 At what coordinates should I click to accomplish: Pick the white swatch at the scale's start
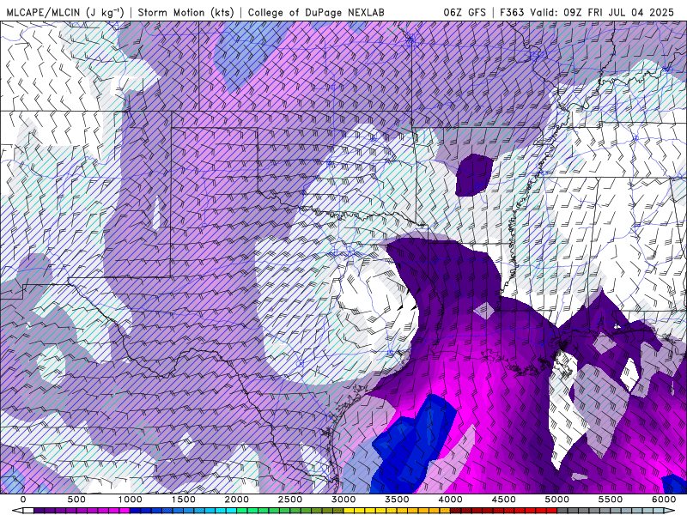pyautogui.click(x=28, y=510)
